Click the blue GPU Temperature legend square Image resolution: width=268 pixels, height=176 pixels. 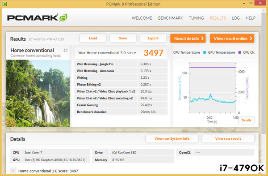point(205,52)
